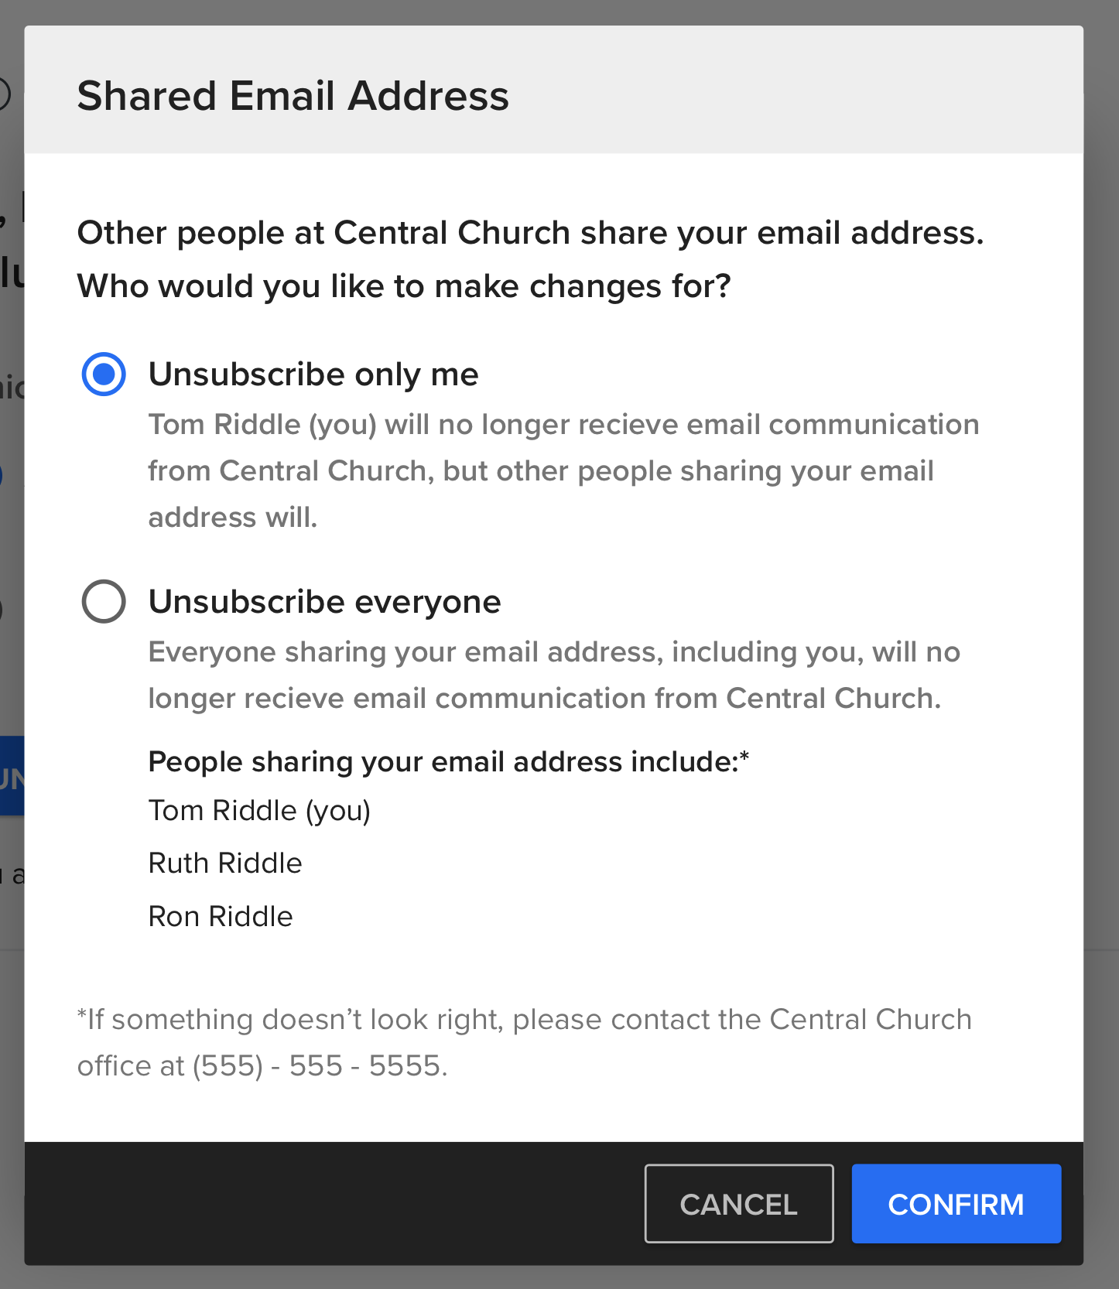This screenshot has height=1289, width=1119.
Task: Click the question text asking who to change
Action: (x=531, y=259)
